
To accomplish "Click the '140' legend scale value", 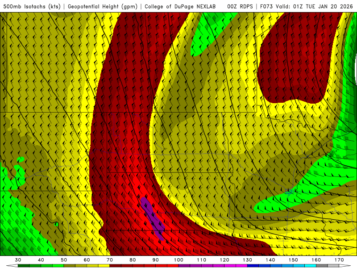I will (x=270, y=260).
